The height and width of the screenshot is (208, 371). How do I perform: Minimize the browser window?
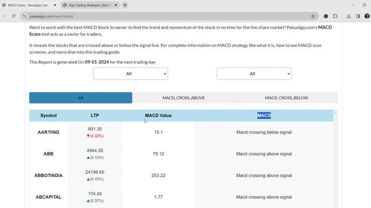353,5
